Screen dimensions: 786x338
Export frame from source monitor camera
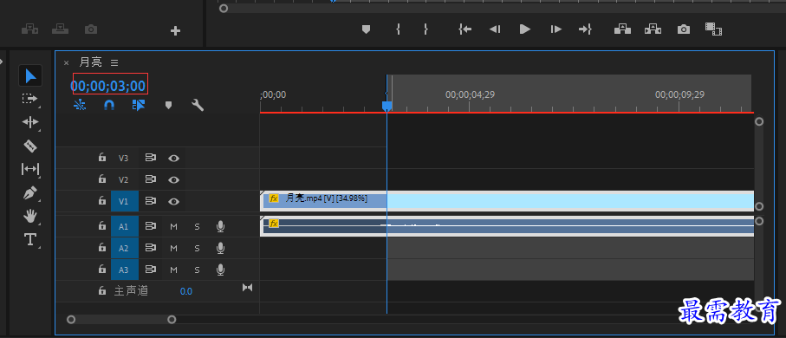(91, 29)
